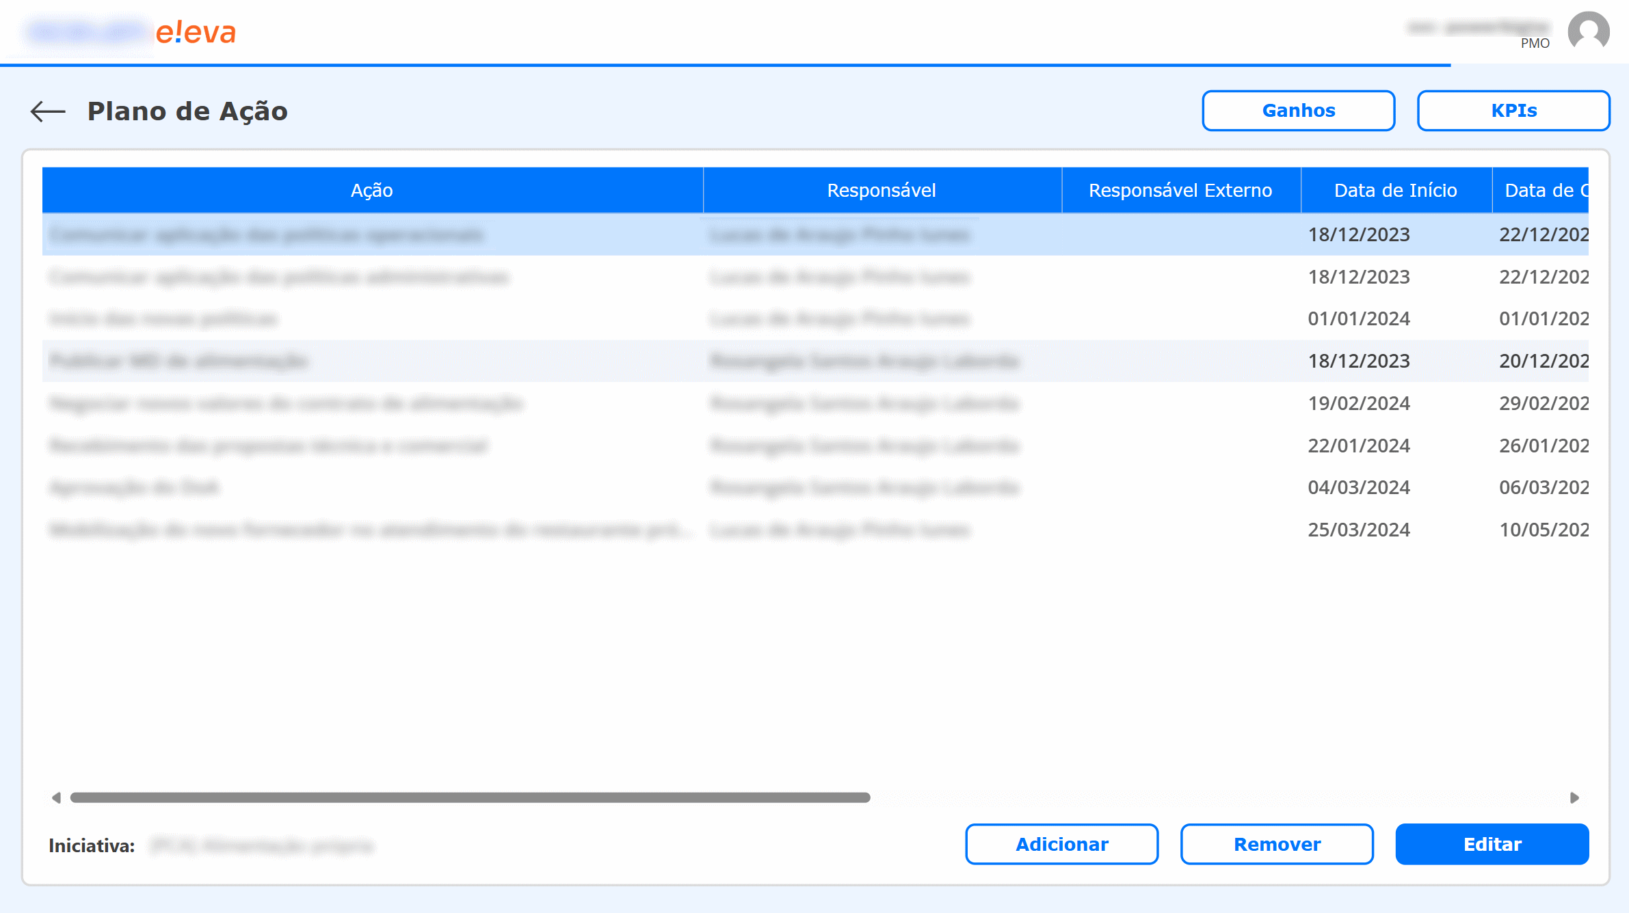
Task: Click the Iniciativa value at the bottom left
Action: 263,845
